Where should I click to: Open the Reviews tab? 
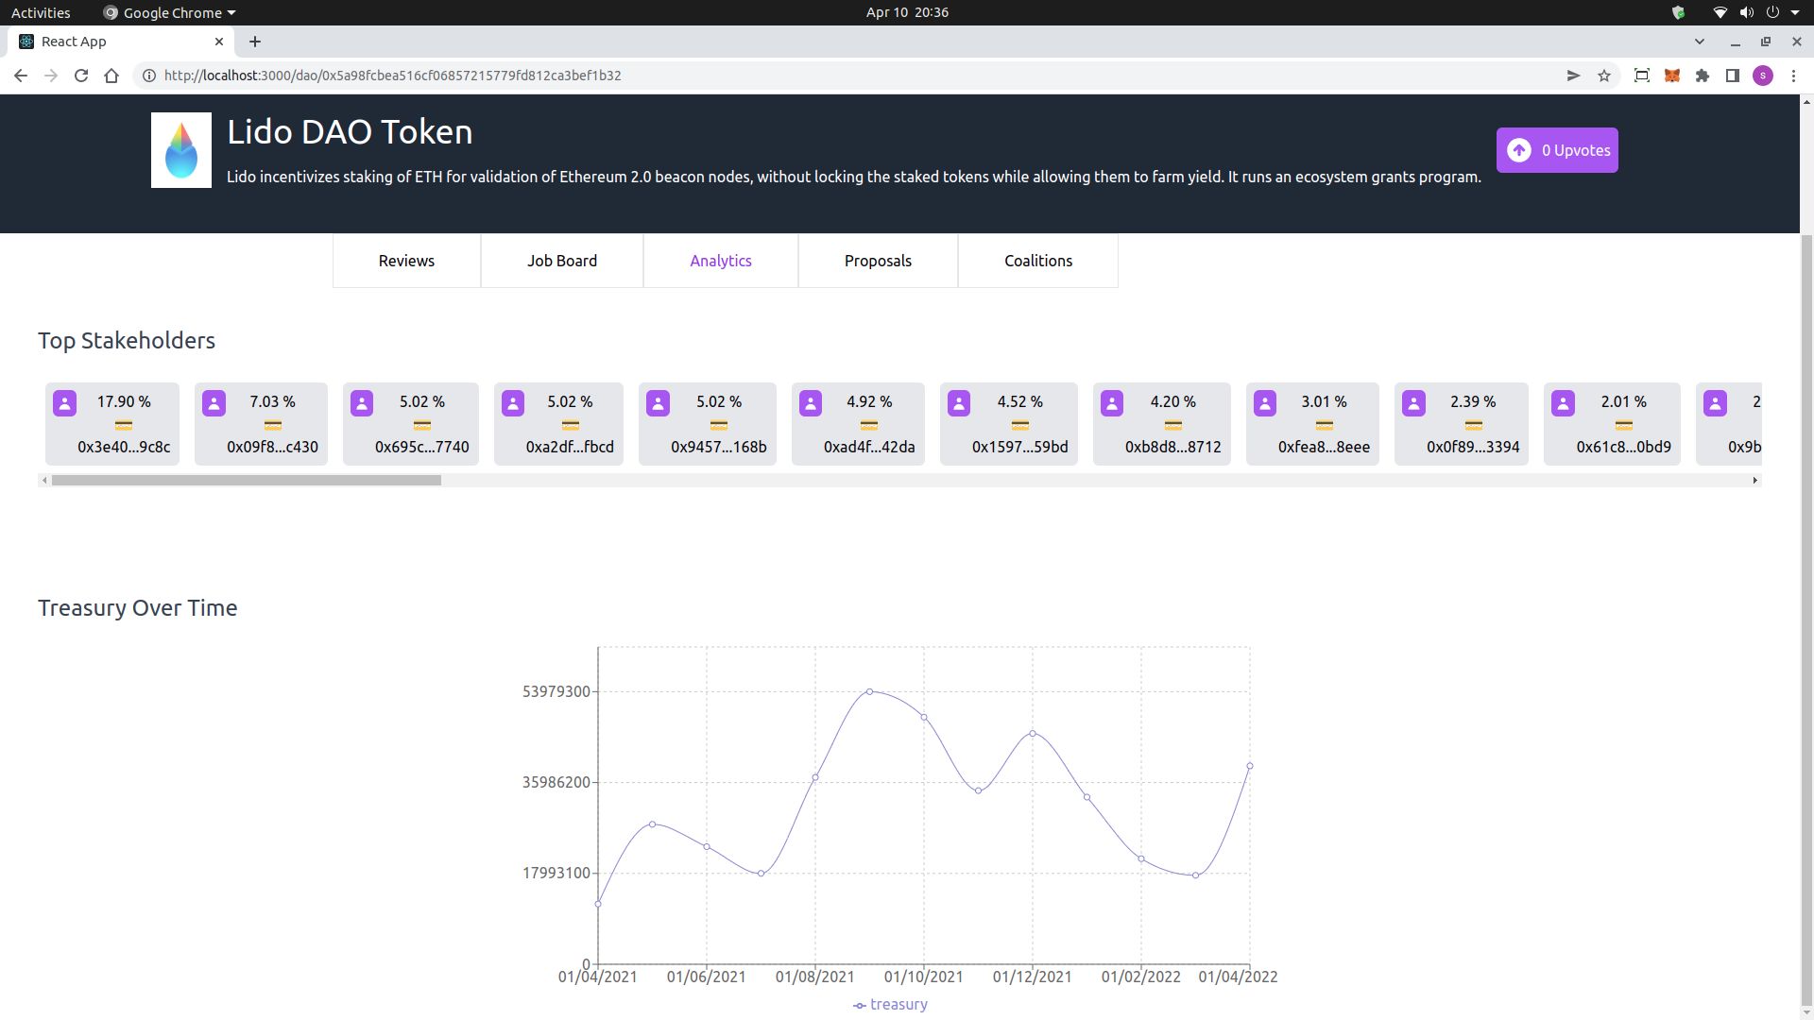tap(406, 261)
